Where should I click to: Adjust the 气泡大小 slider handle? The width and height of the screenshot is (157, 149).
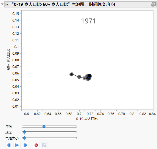pyautogui.click(x=24, y=138)
